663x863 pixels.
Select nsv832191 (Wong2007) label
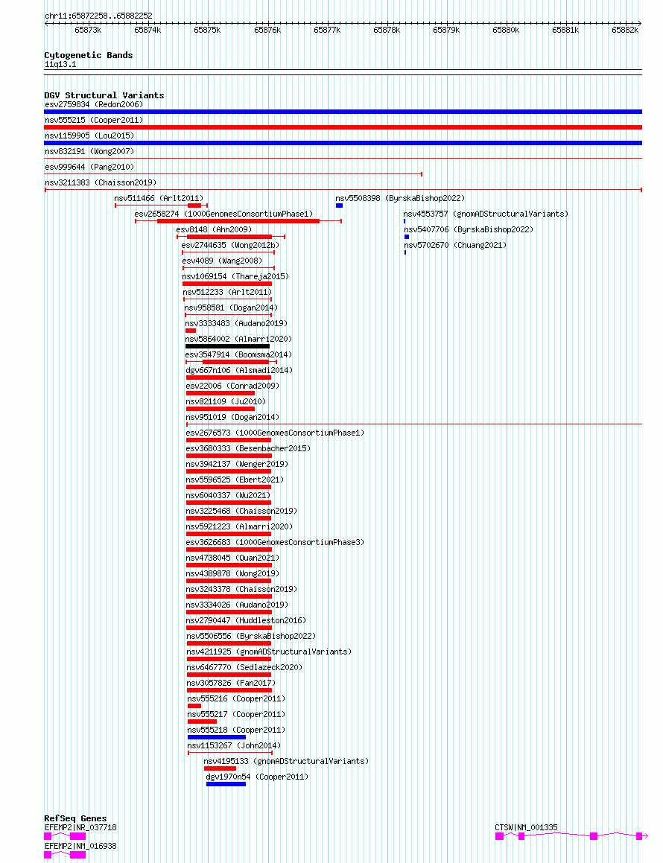(x=89, y=151)
